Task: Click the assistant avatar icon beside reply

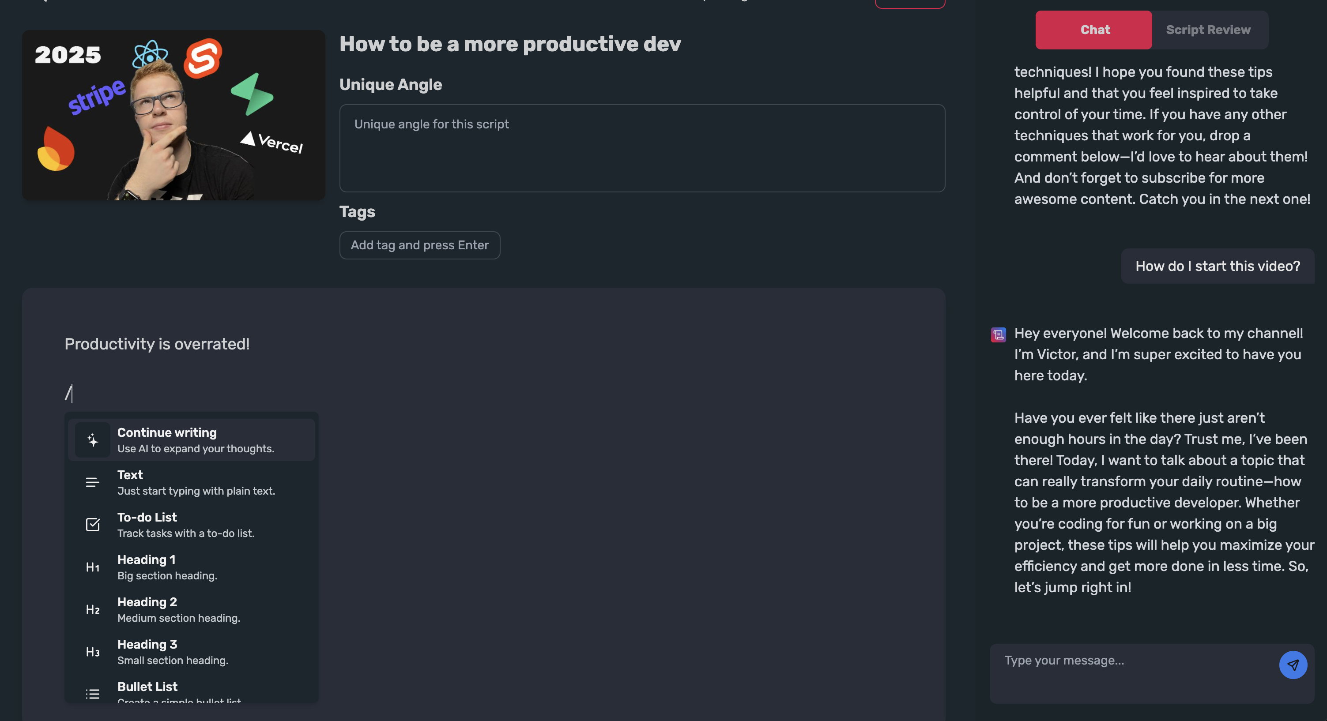Action: click(998, 335)
